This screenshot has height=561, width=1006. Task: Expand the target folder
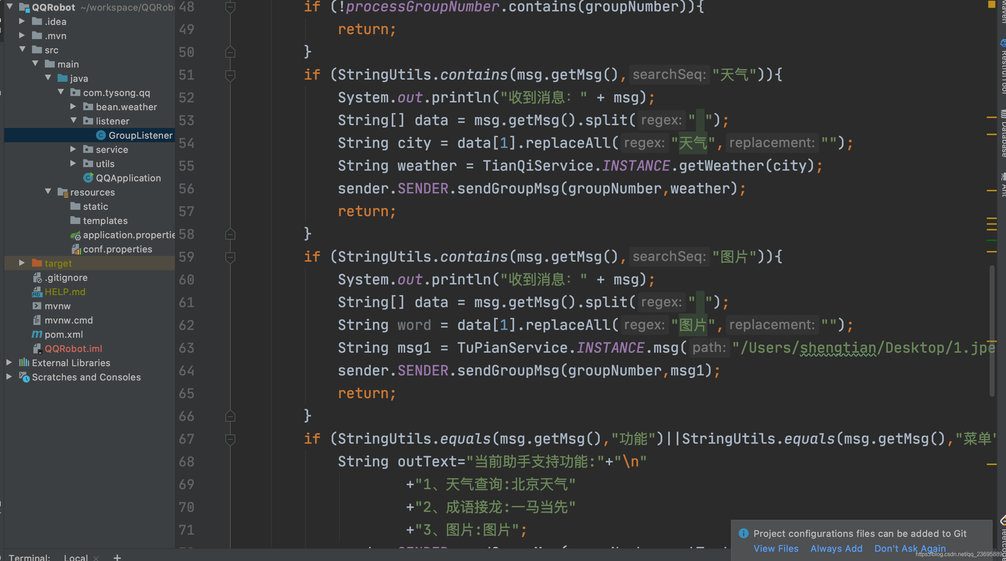point(22,263)
